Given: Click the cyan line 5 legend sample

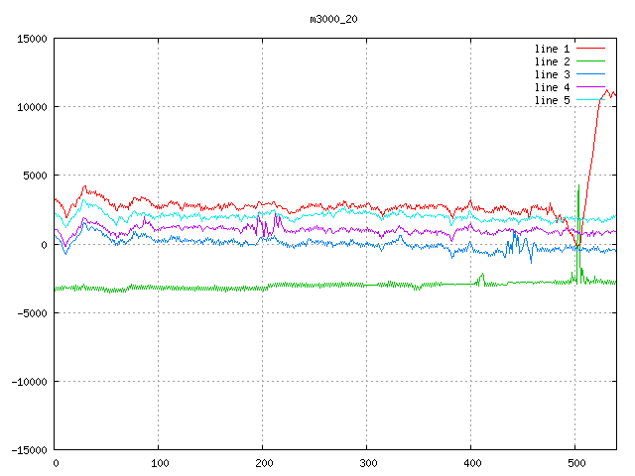Looking at the screenshot, I should click(x=590, y=100).
